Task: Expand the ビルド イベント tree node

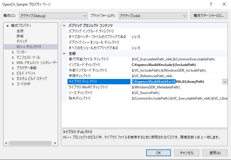Action: [13, 73]
